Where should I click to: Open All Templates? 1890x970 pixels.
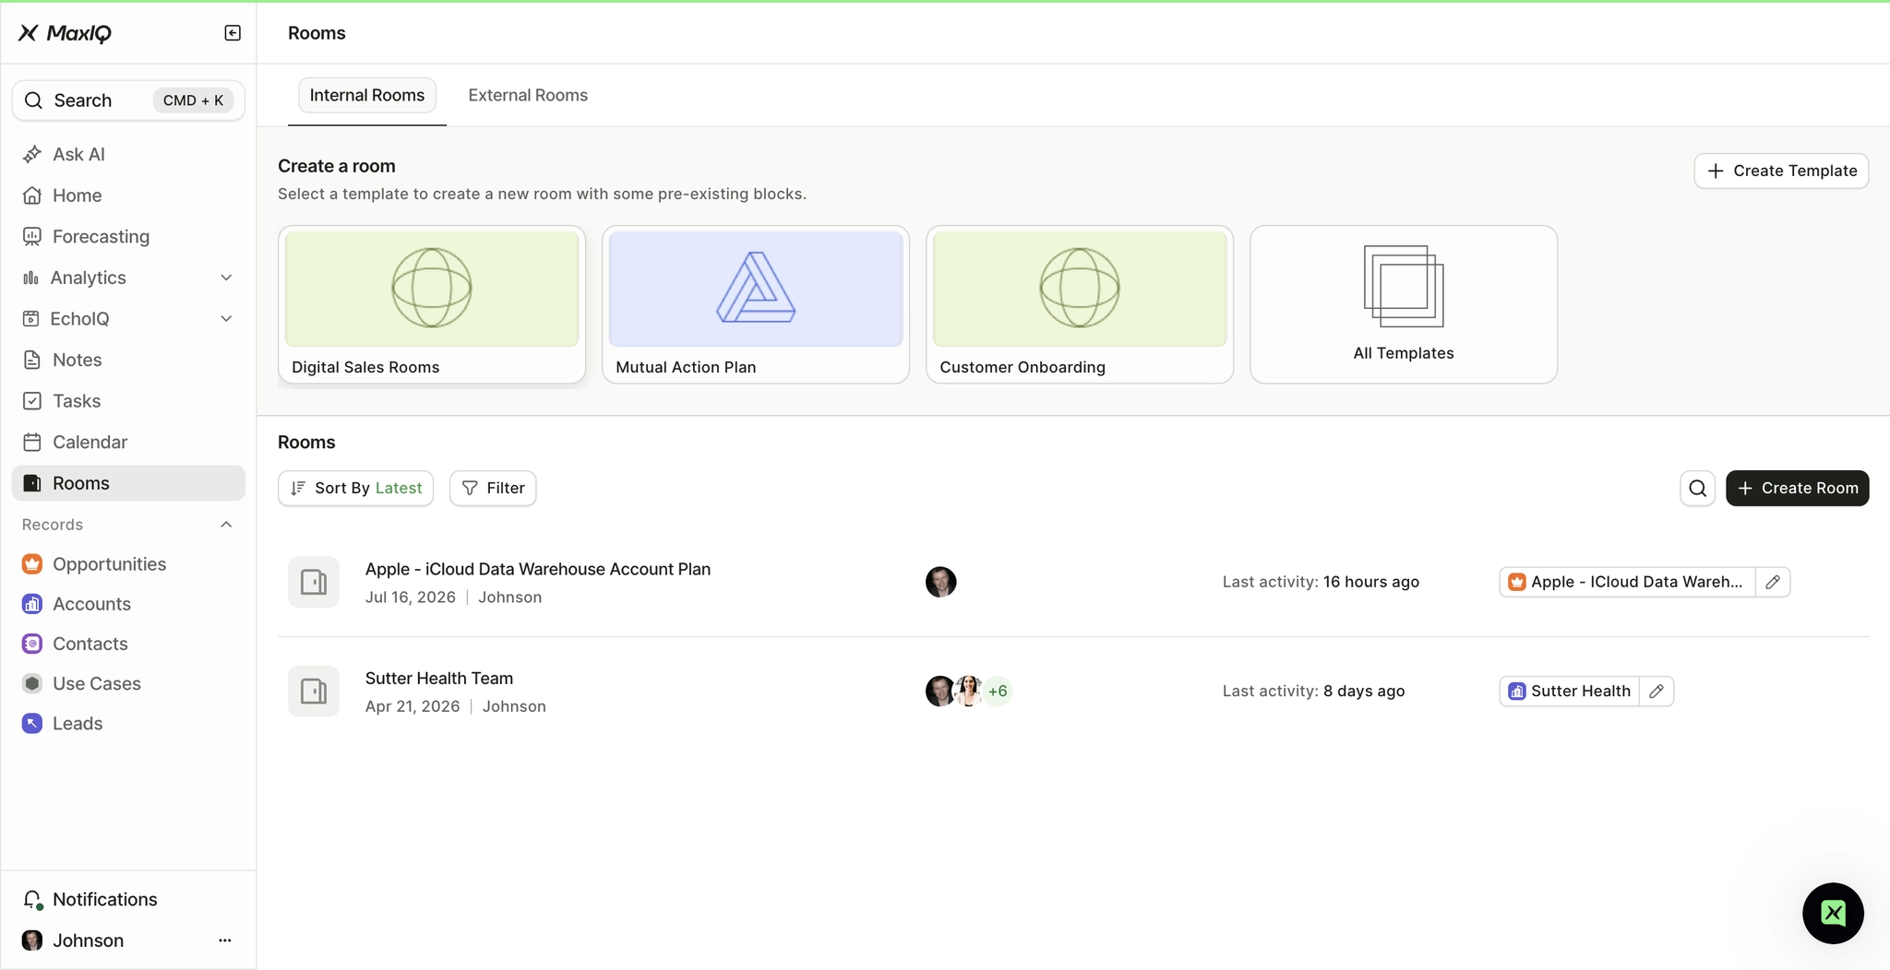pos(1404,304)
